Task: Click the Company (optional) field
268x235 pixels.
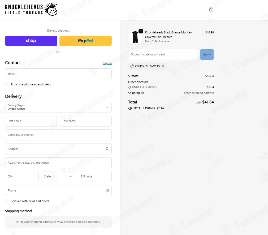Action: (58, 135)
